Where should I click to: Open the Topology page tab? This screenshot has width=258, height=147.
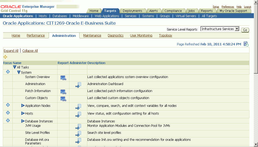(x=166, y=36)
